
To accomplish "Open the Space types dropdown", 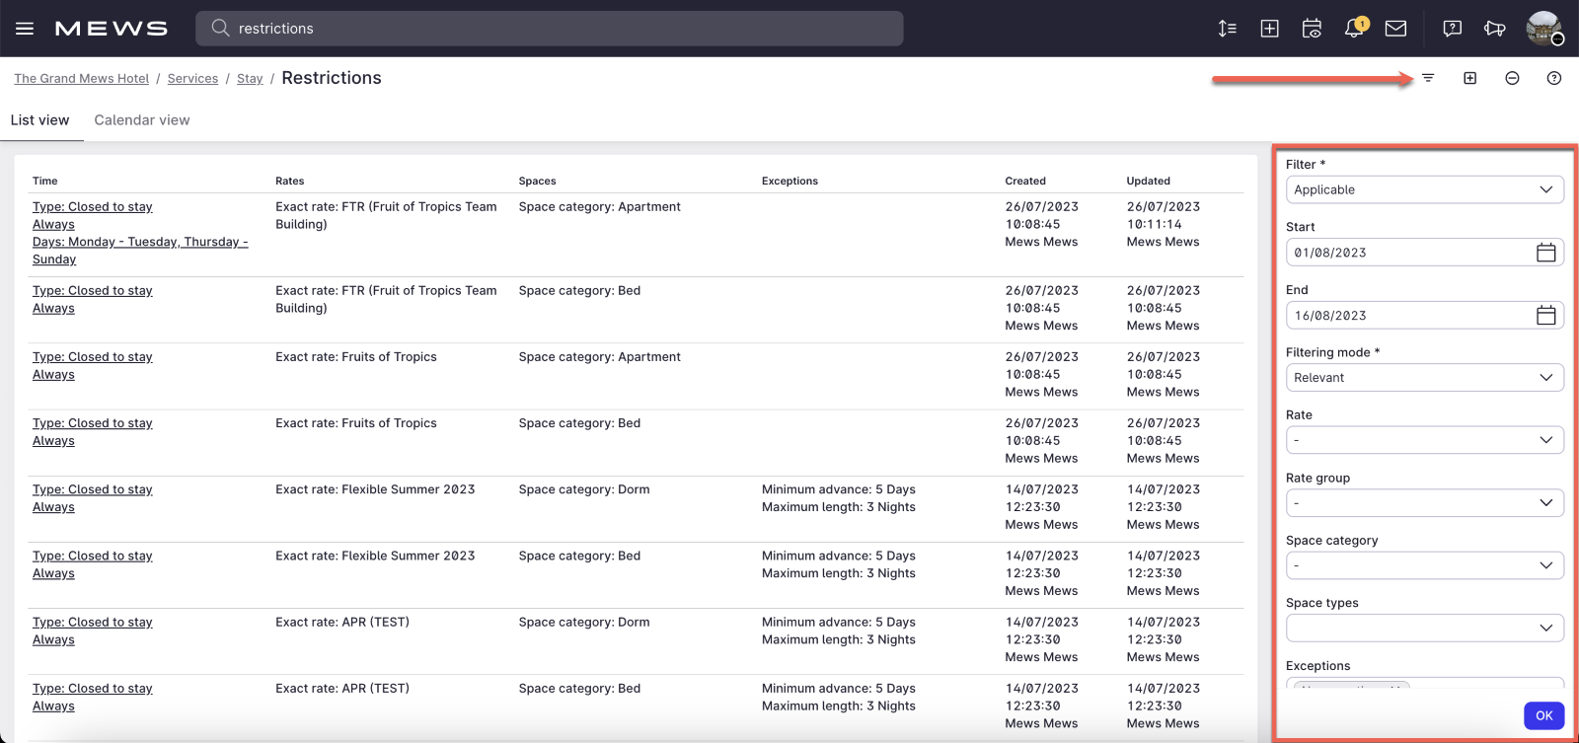I will point(1425,628).
